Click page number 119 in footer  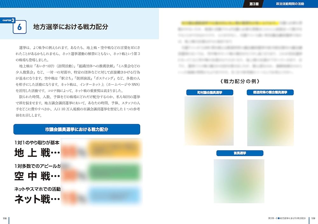coord(313,218)
